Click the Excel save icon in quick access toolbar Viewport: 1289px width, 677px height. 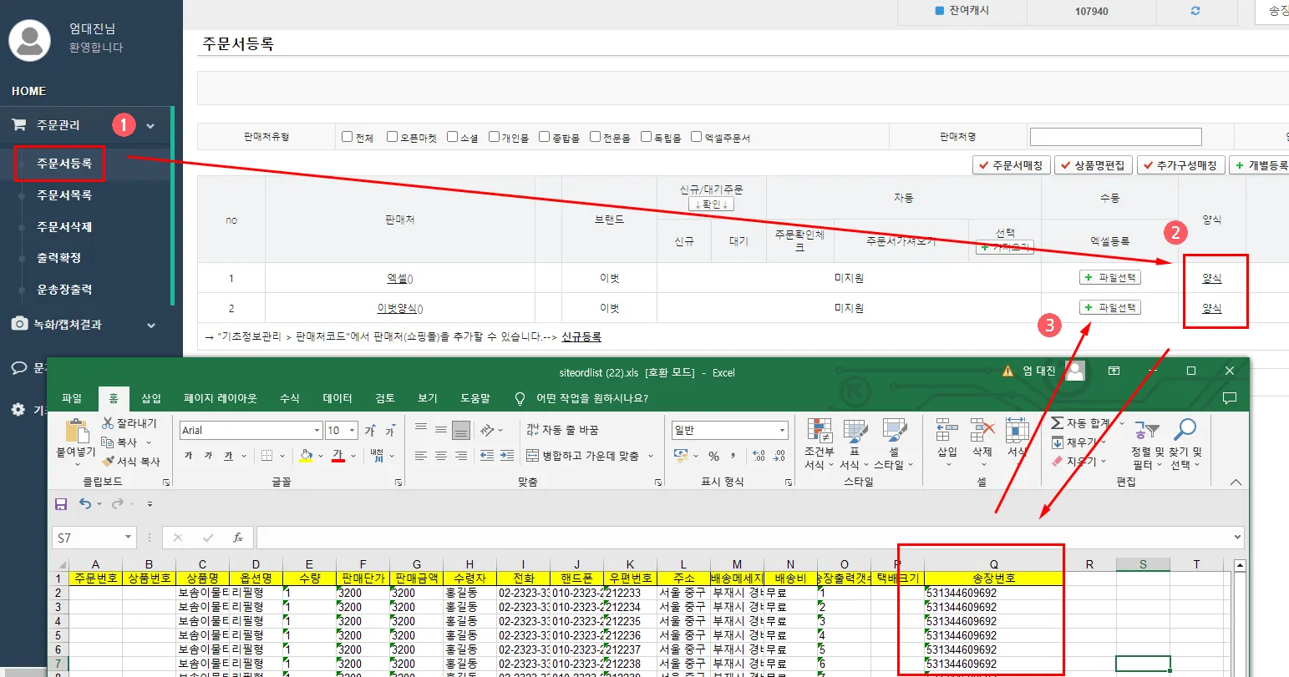click(x=61, y=504)
